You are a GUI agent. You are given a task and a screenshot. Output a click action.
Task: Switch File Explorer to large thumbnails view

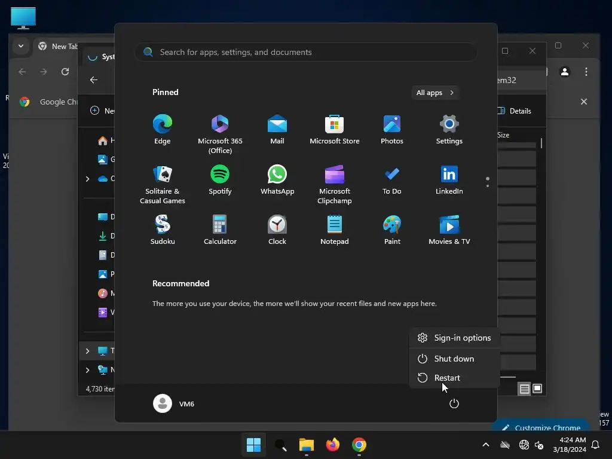pos(537,388)
